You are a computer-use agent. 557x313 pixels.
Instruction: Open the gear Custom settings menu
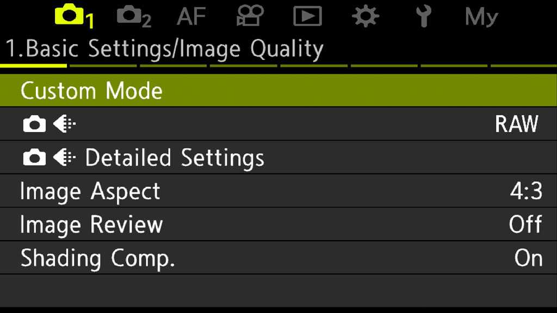coord(366,16)
